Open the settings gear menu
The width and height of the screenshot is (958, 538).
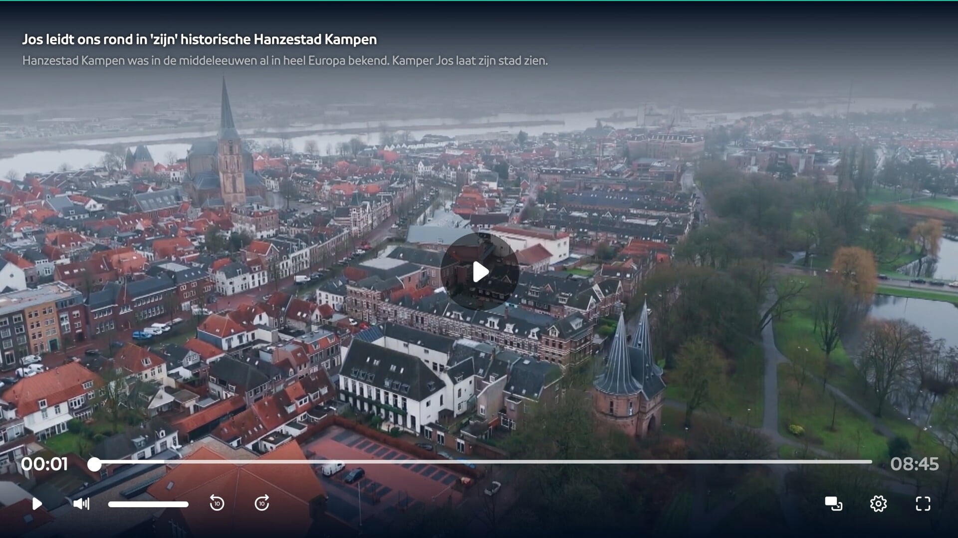point(878,504)
